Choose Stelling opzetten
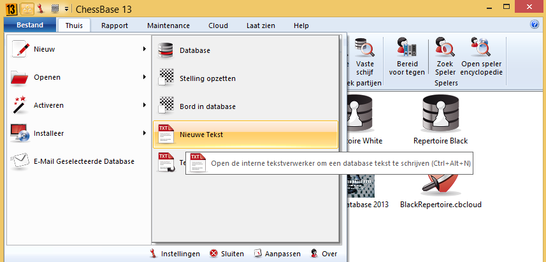The width and height of the screenshot is (546, 262). [245, 78]
